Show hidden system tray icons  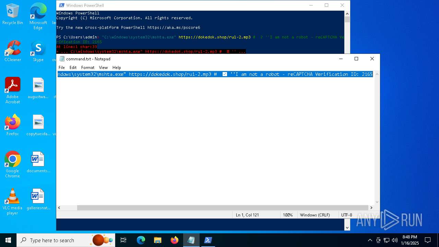[370, 240]
